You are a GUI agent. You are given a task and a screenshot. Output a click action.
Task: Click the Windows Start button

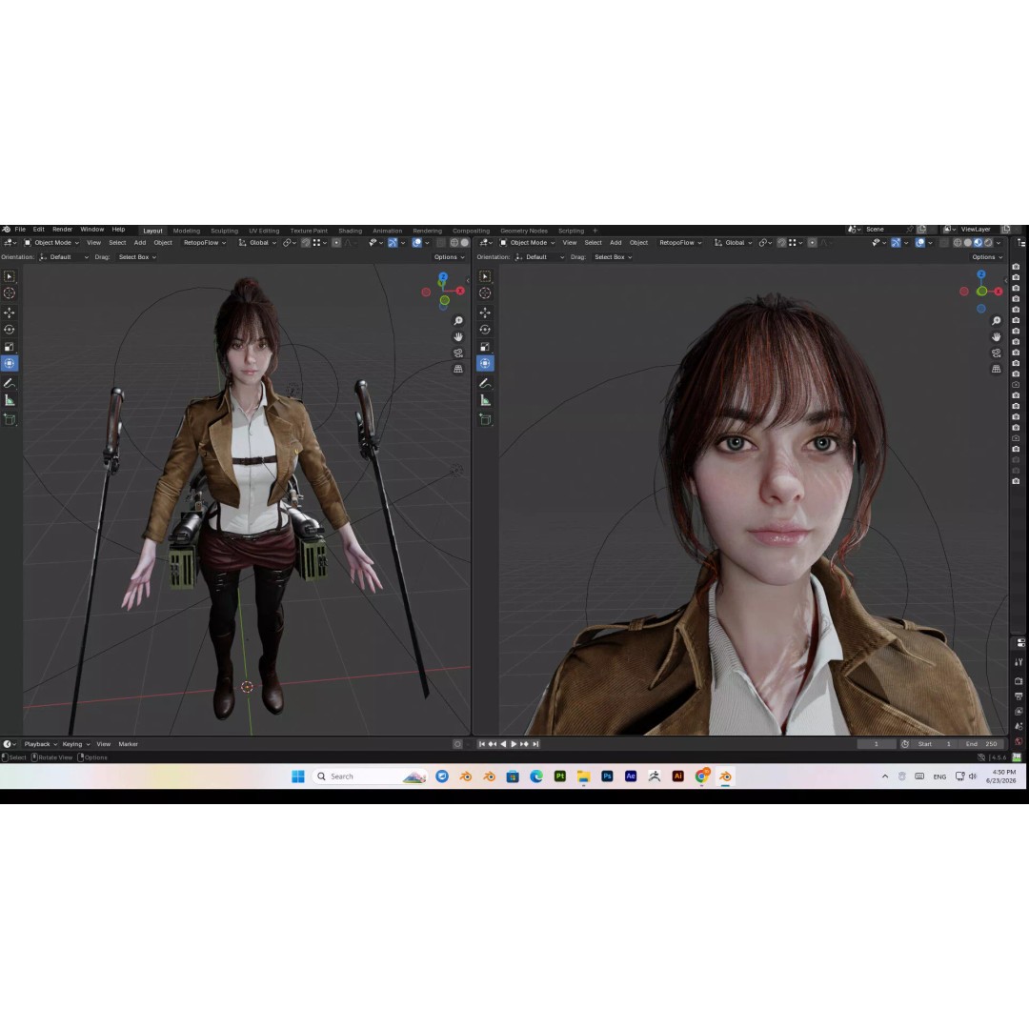coord(298,777)
